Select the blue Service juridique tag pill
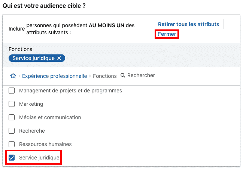The height and width of the screenshot is (171, 243). (34, 58)
